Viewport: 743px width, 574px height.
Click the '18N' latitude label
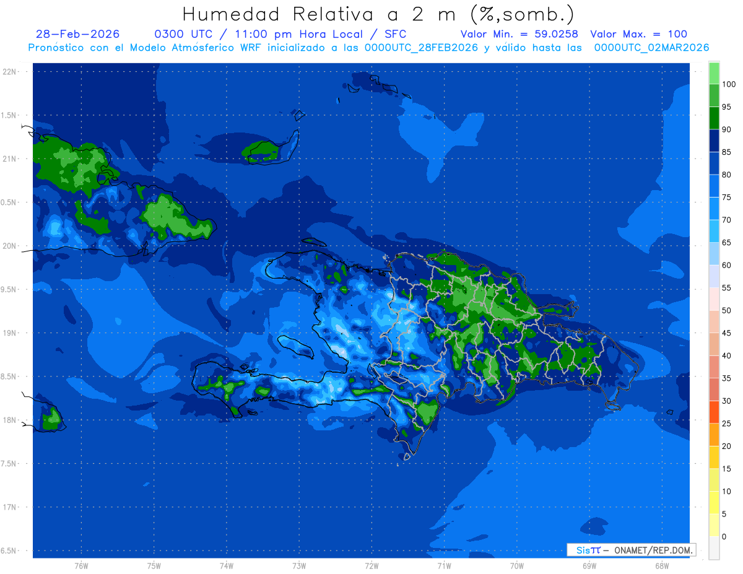[9, 420]
